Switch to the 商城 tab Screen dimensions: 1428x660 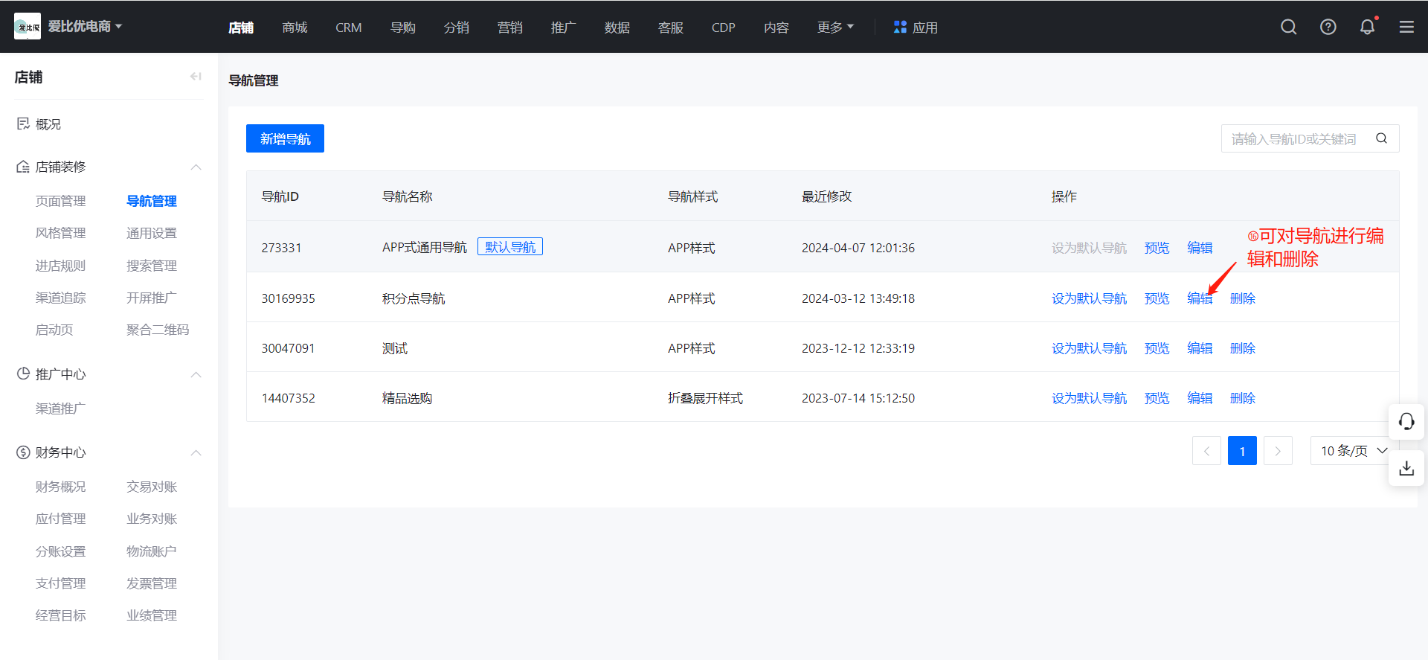click(x=295, y=28)
